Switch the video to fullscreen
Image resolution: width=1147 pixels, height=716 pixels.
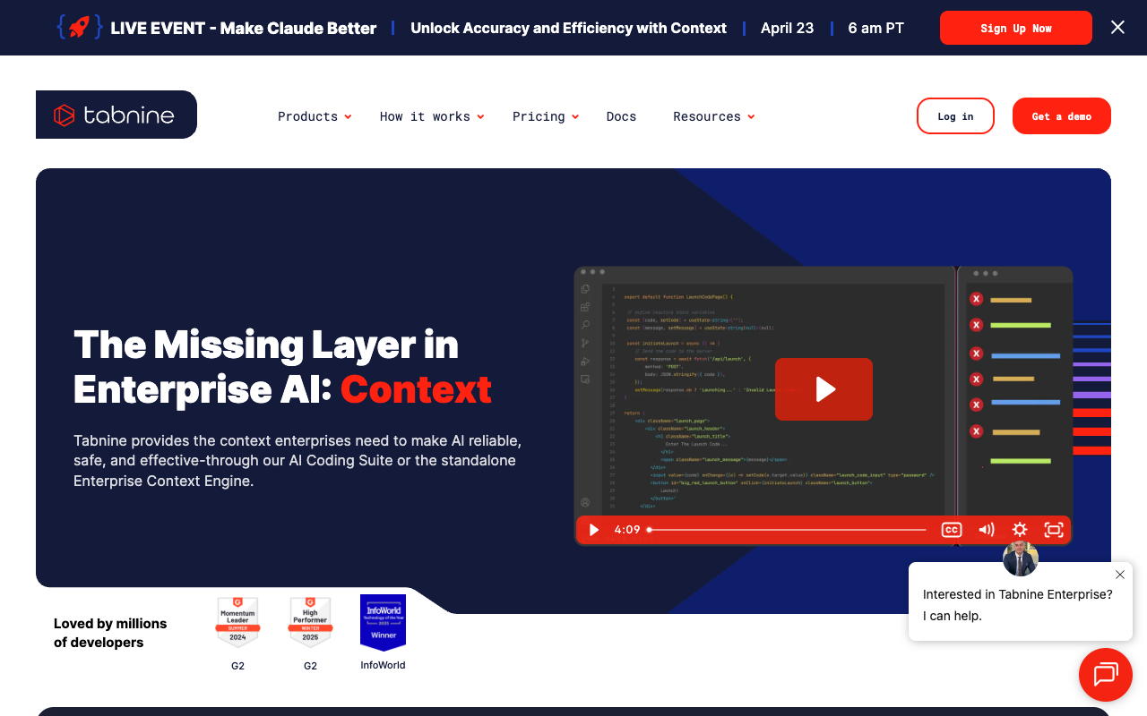coord(1054,530)
